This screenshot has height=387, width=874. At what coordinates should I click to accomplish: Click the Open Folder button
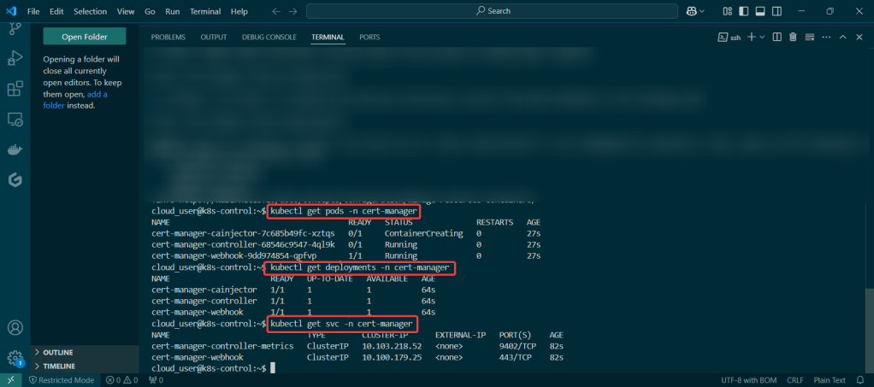[x=84, y=36]
